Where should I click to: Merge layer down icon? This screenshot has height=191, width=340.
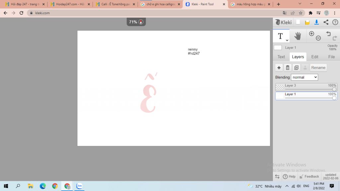(x=305, y=68)
